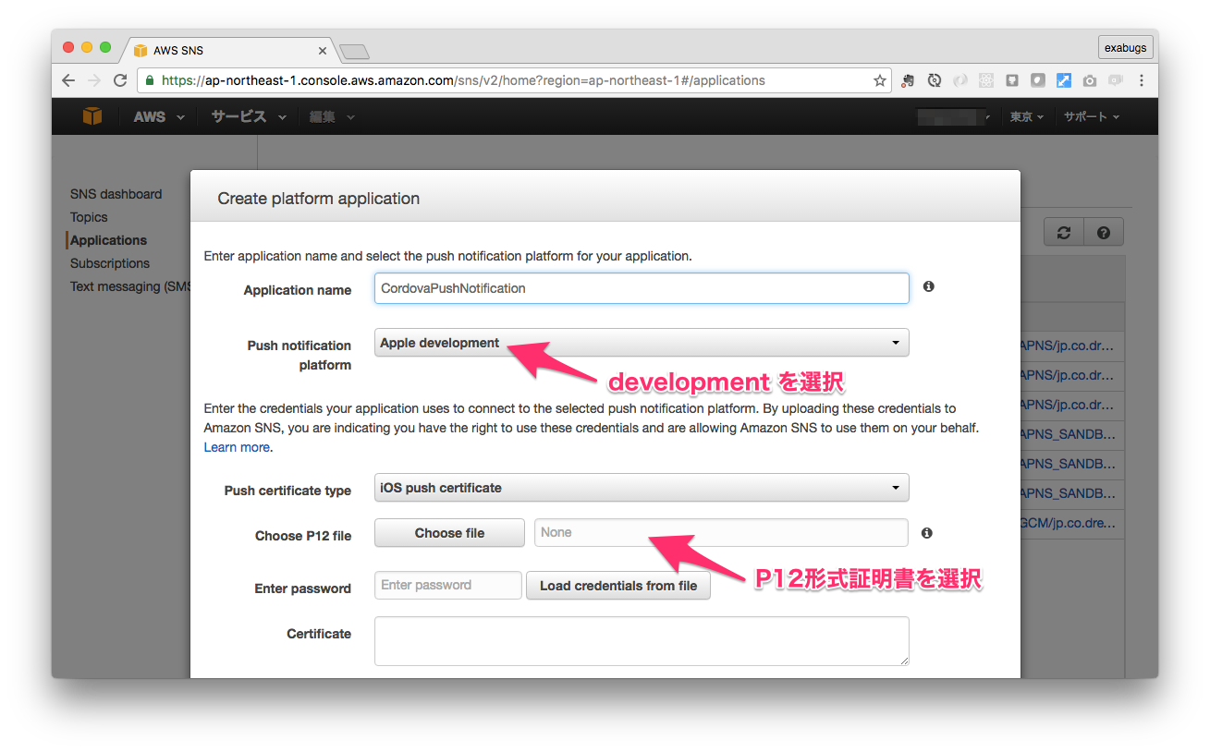Click the first APNS_SANDB... row
The width and height of the screenshot is (1210, 752).
pos(1072,435)
